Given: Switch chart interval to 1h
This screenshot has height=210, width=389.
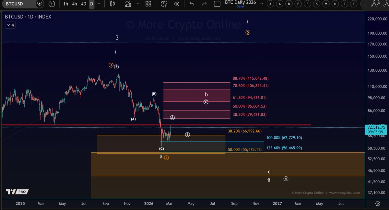Looking at the screenshot, I should click(x=66, y=4).
